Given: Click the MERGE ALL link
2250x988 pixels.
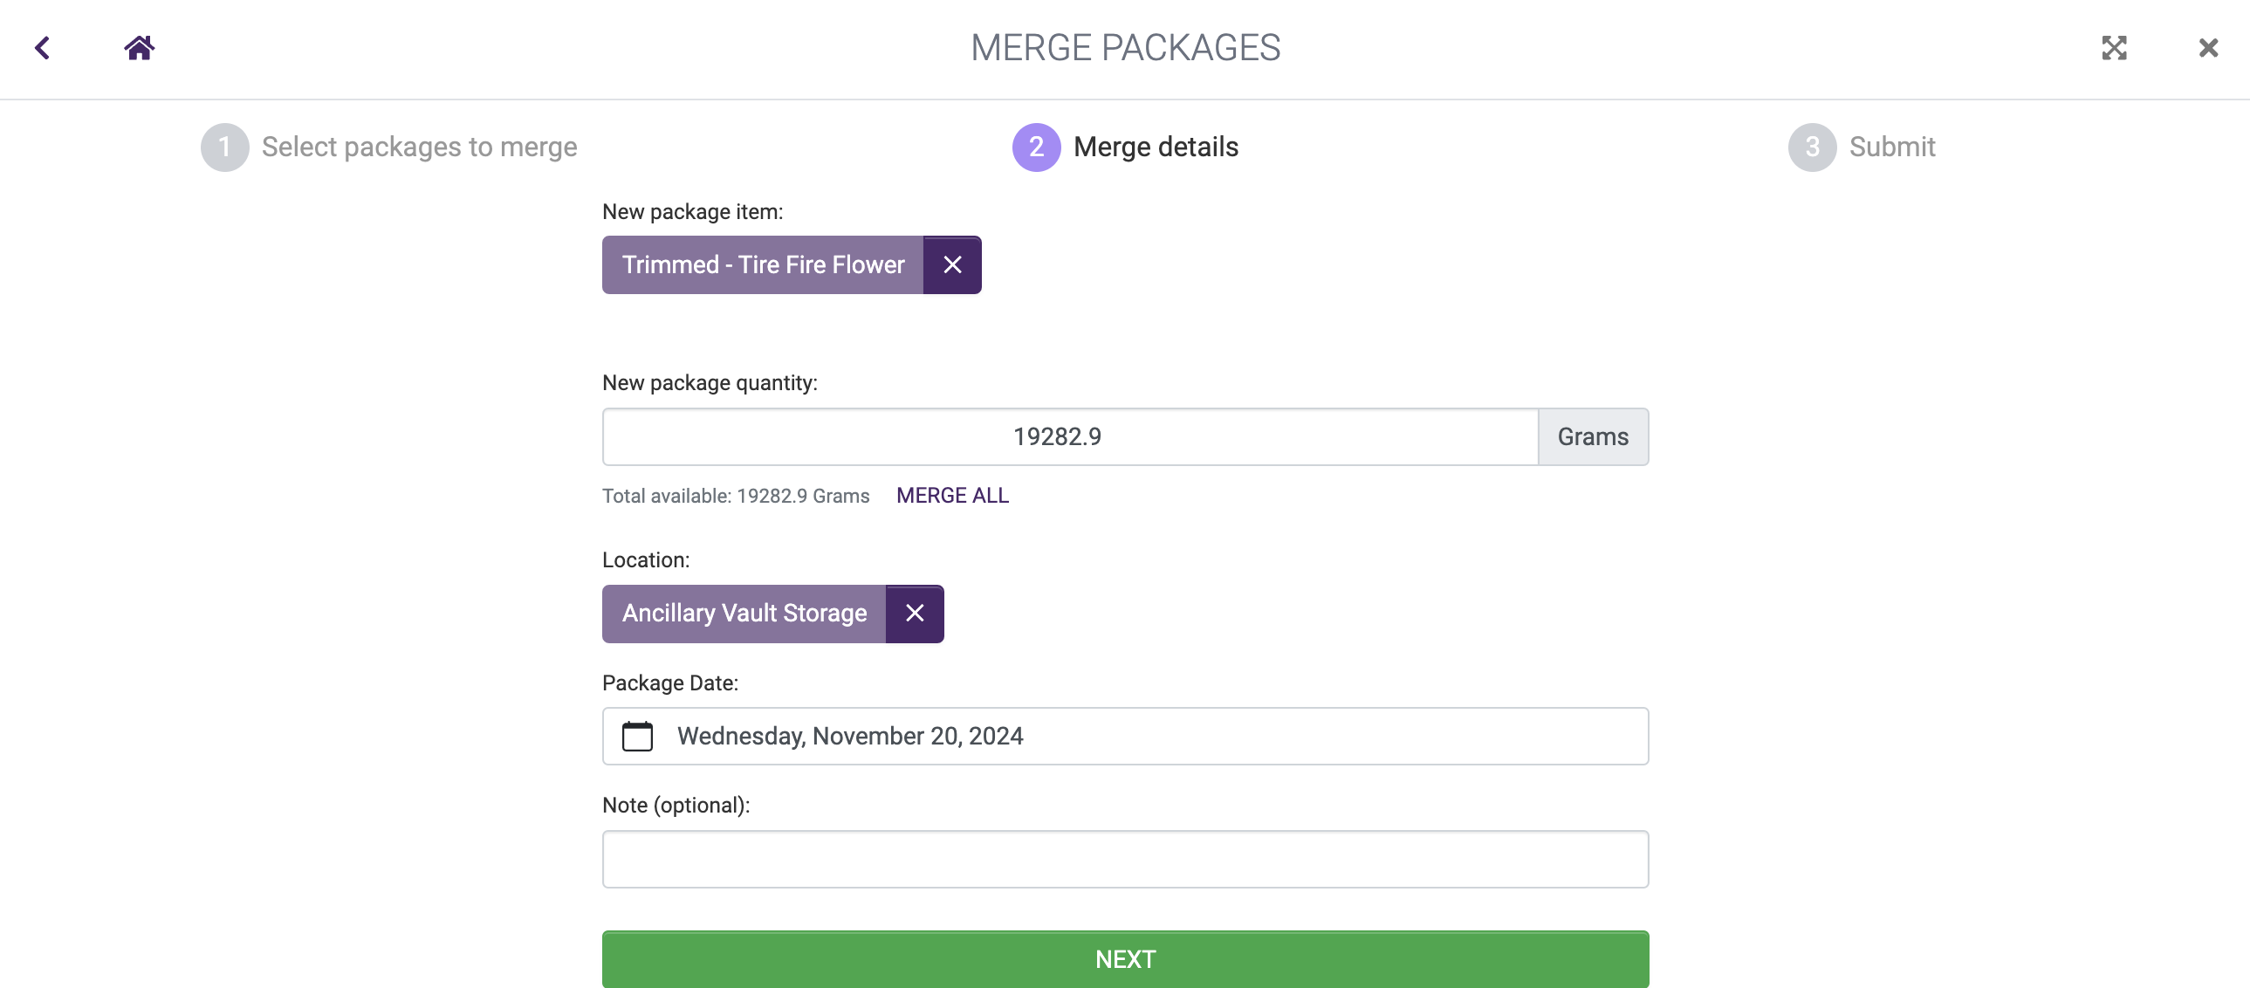Looking at the screenshot, I should point(952,496).
